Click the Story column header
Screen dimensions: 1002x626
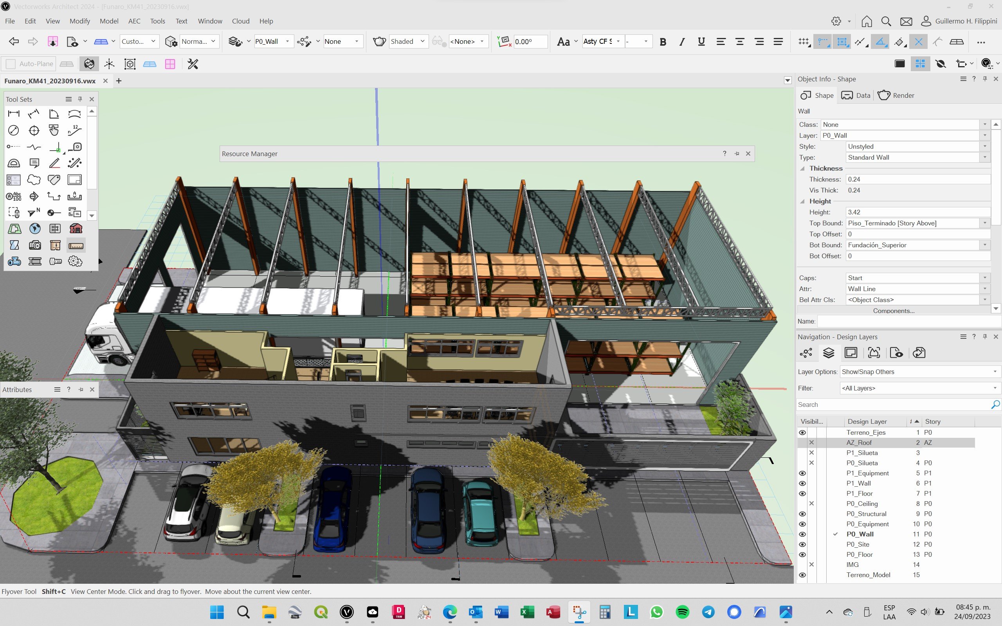pyautogui.click(x=948, y=421)
